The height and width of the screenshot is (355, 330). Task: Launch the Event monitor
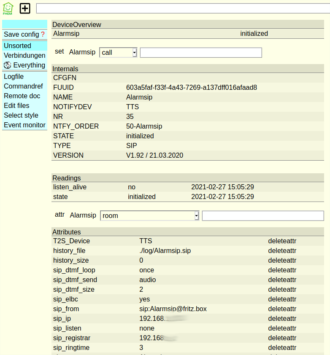(24, 125)
